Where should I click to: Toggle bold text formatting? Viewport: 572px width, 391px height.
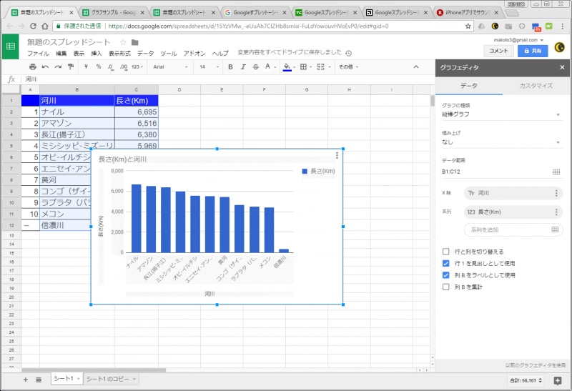click(230, 66)
